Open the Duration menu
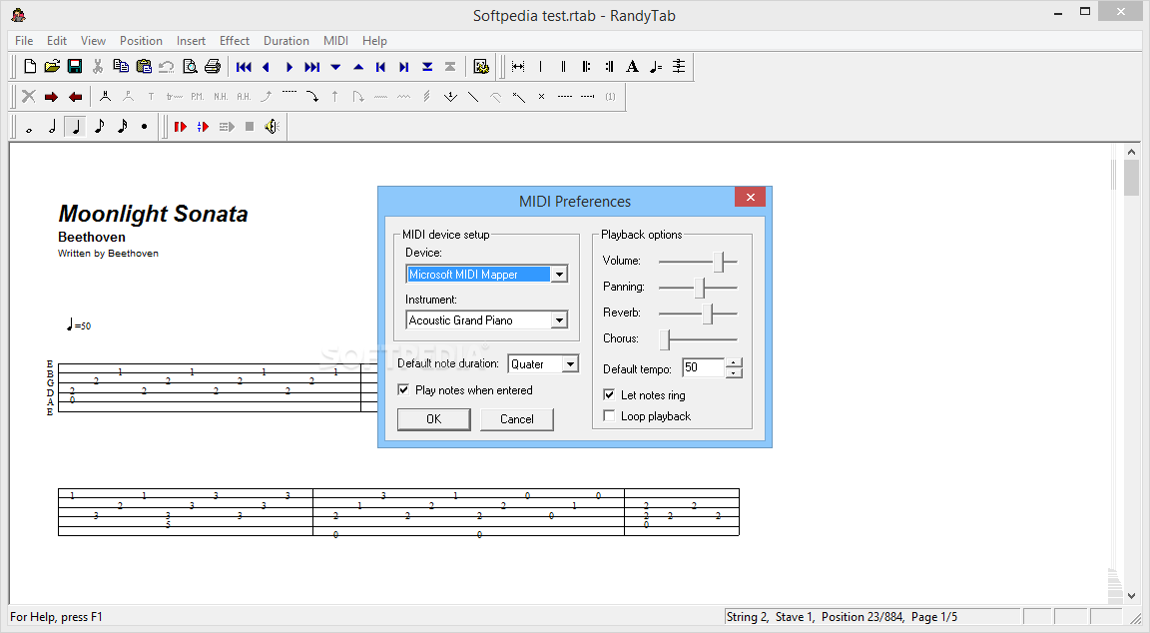This screenshot has height=633, width=1150. pos(287,40)
